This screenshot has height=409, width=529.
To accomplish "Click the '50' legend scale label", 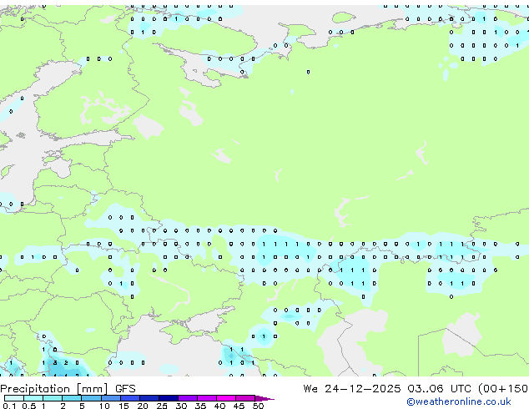I will pos(258,406).
